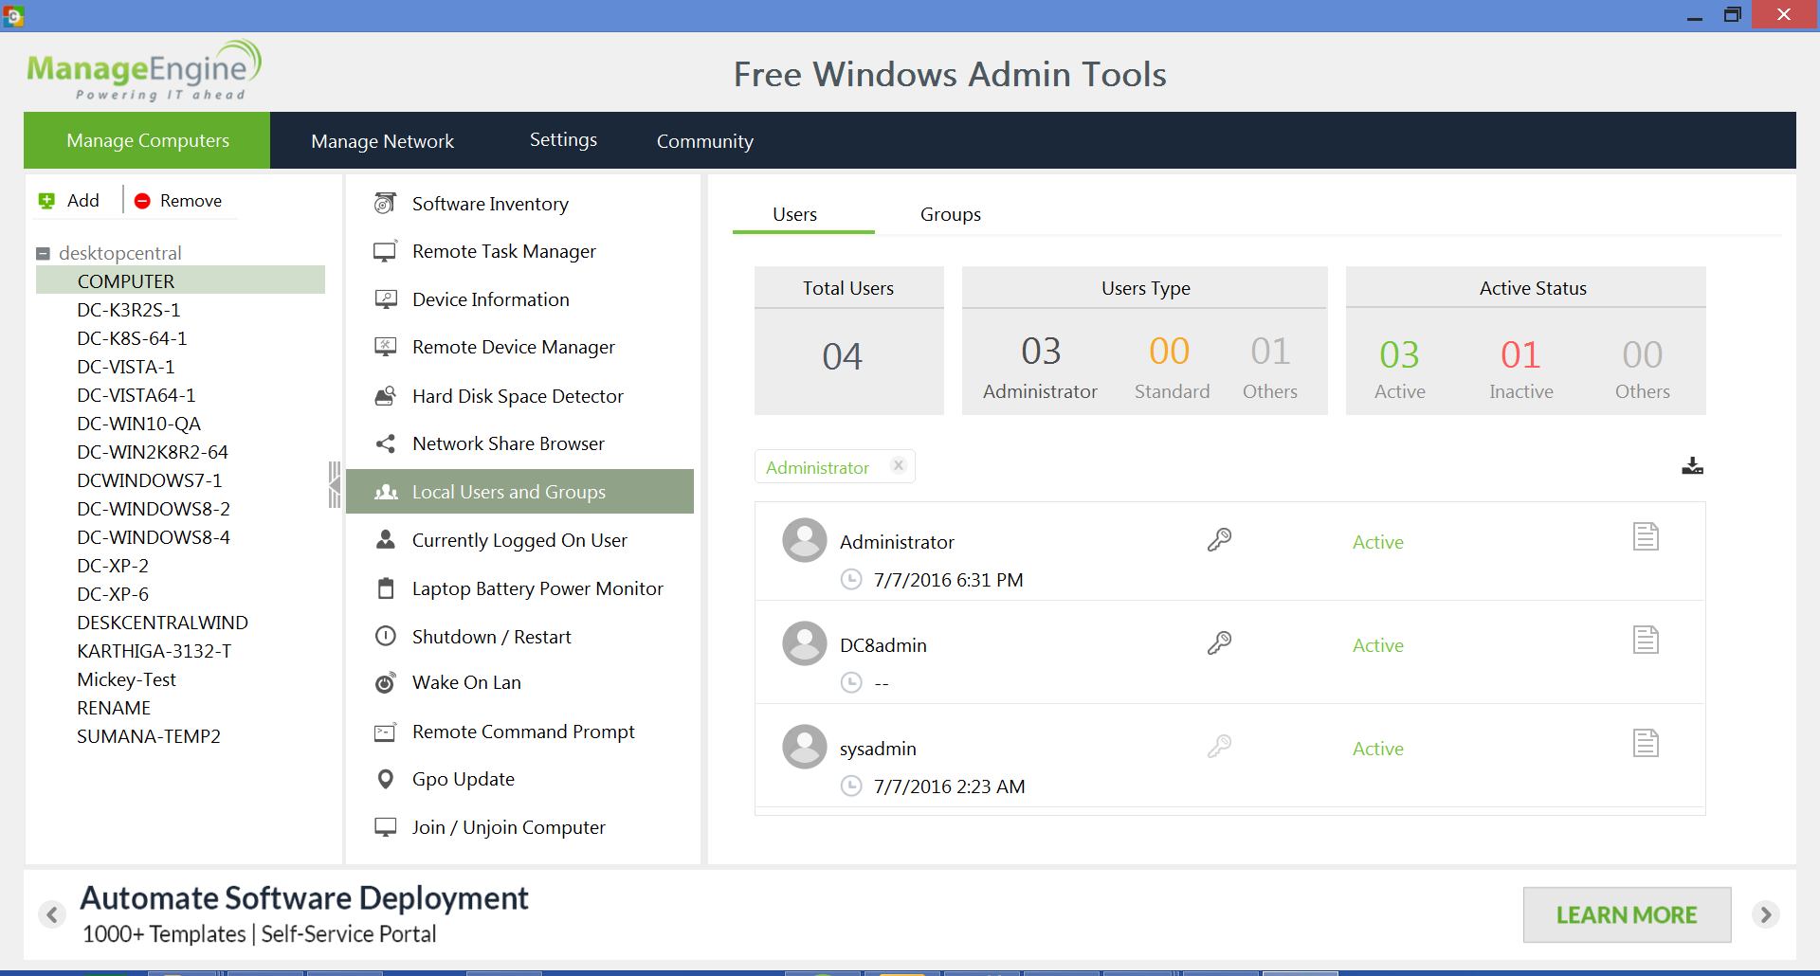Click Administrator user avatar
Viewport: 1820px width, 976px height.
coord(805,540)
